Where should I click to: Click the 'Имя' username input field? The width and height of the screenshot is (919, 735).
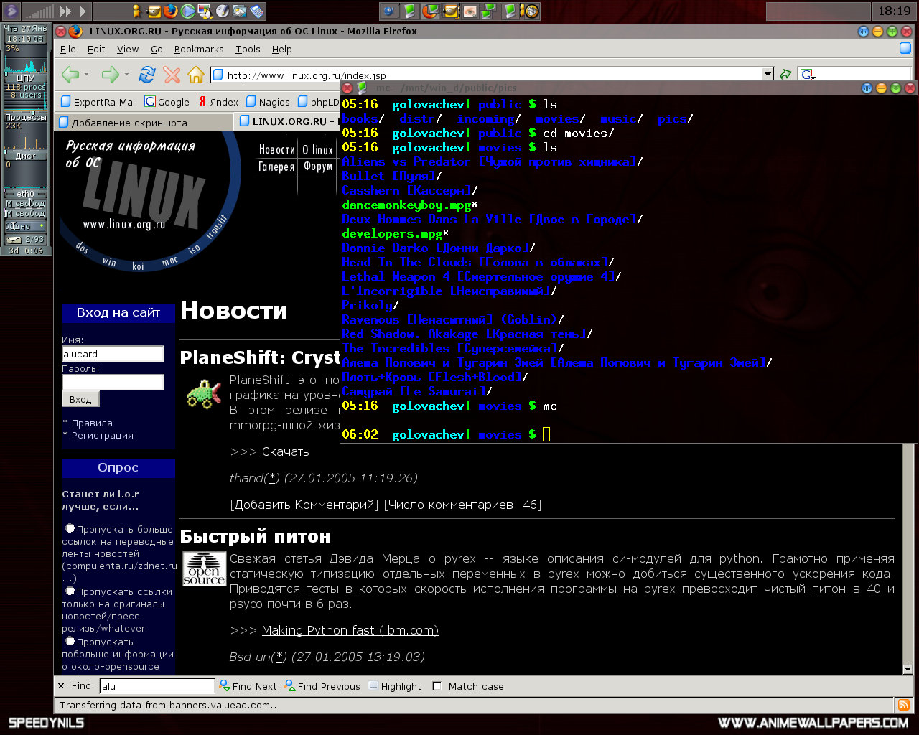[x=113, y=354]
